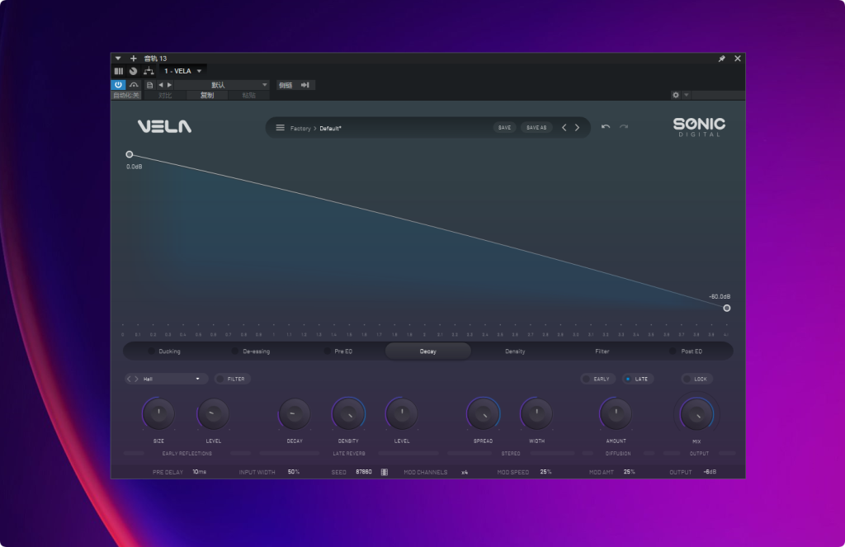845x547 pixels.
Task: Go to the next preset with the right chevron
Action: click(577, 128)
